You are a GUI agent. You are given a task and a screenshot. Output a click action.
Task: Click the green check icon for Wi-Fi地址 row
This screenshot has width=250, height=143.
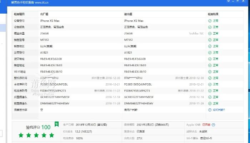tap(210, 71)
